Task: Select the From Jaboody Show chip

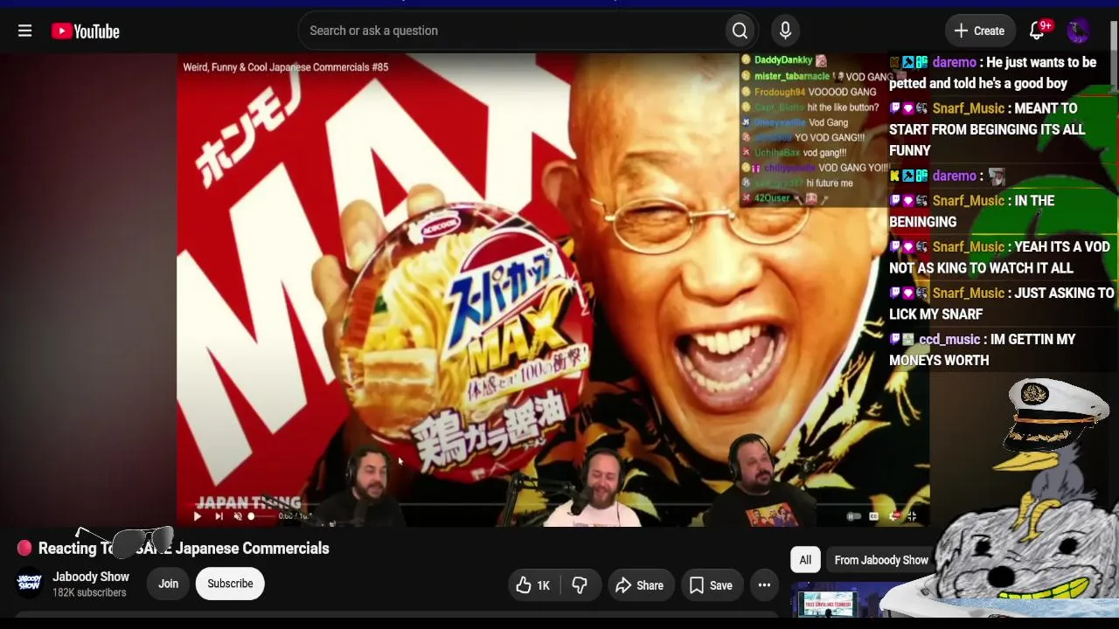Action: (881, 560)
